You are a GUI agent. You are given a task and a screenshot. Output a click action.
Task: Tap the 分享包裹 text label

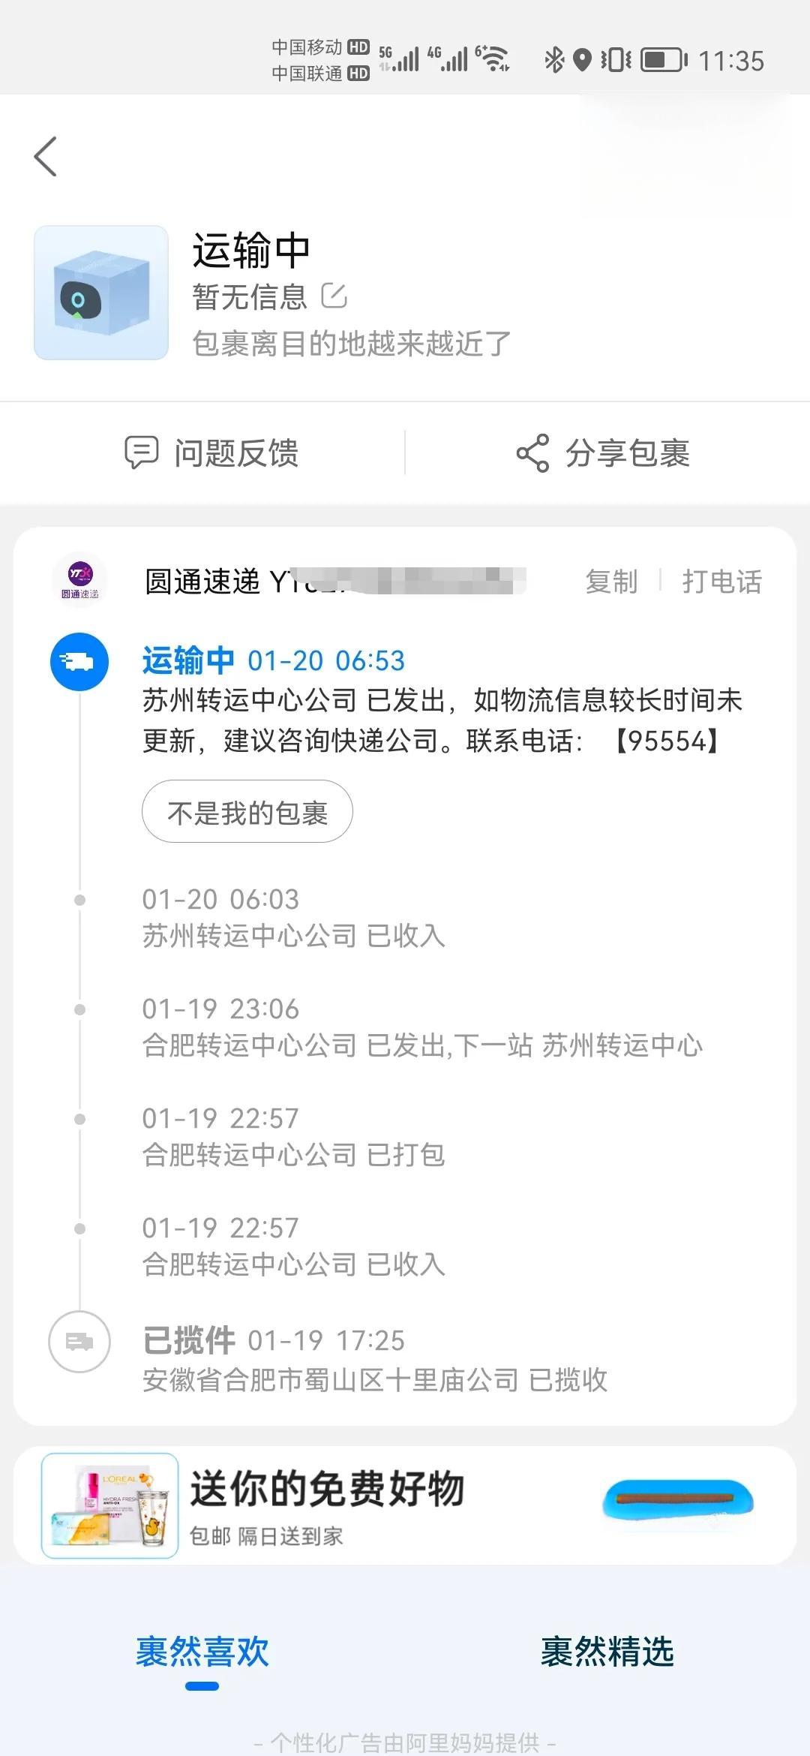point(628,453)
